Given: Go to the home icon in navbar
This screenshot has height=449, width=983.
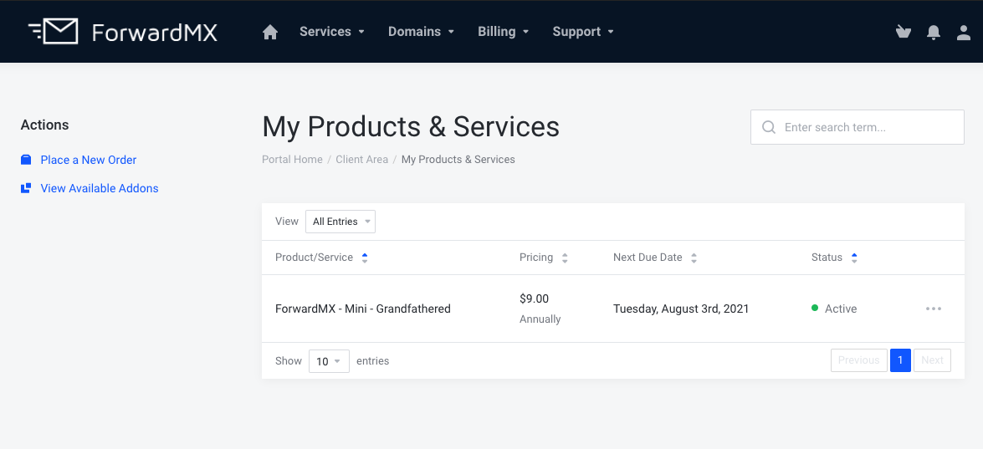Looking at the screenshot, I should click(270, 32).
